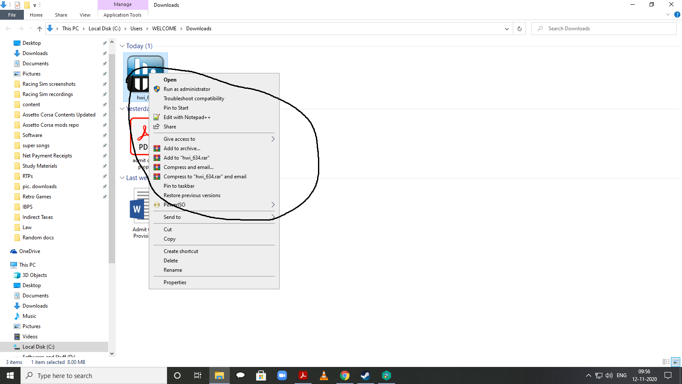Collapse the Last week group chevron
The image size is (682, 384).
pyautogui.click(x=122, y=178)
